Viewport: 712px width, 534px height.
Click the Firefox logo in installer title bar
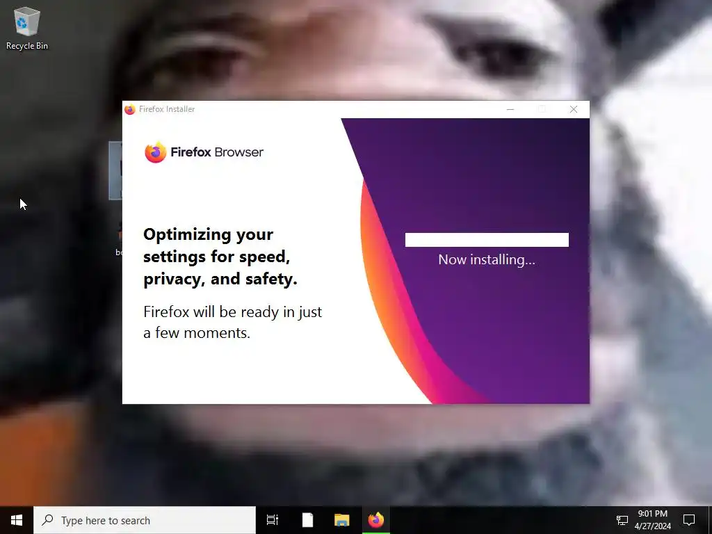pos(130,109)
